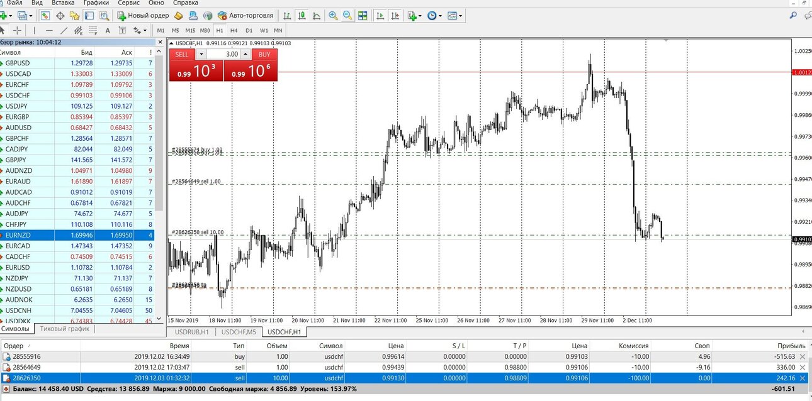The height and width of the screenshot is (401, 812).
Task: Select the trendline drawing tool
Action: click(64, 30)
